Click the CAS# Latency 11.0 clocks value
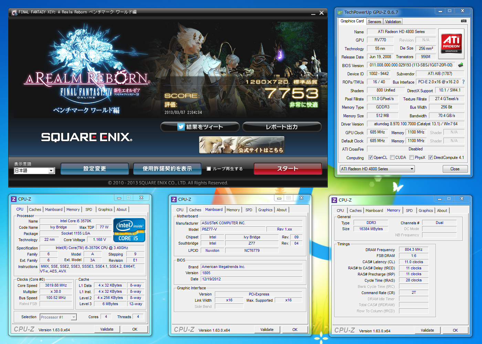Image resolution: width=482 pixels, height=344 pixels. pos(413,262)
